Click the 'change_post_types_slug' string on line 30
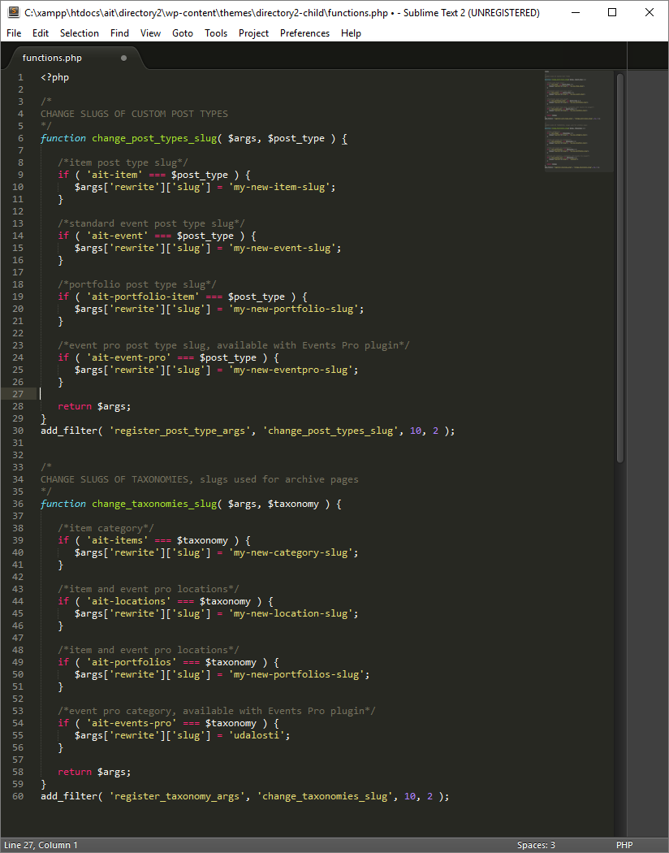The image size is (669, 853). click(x=331, y=431)
